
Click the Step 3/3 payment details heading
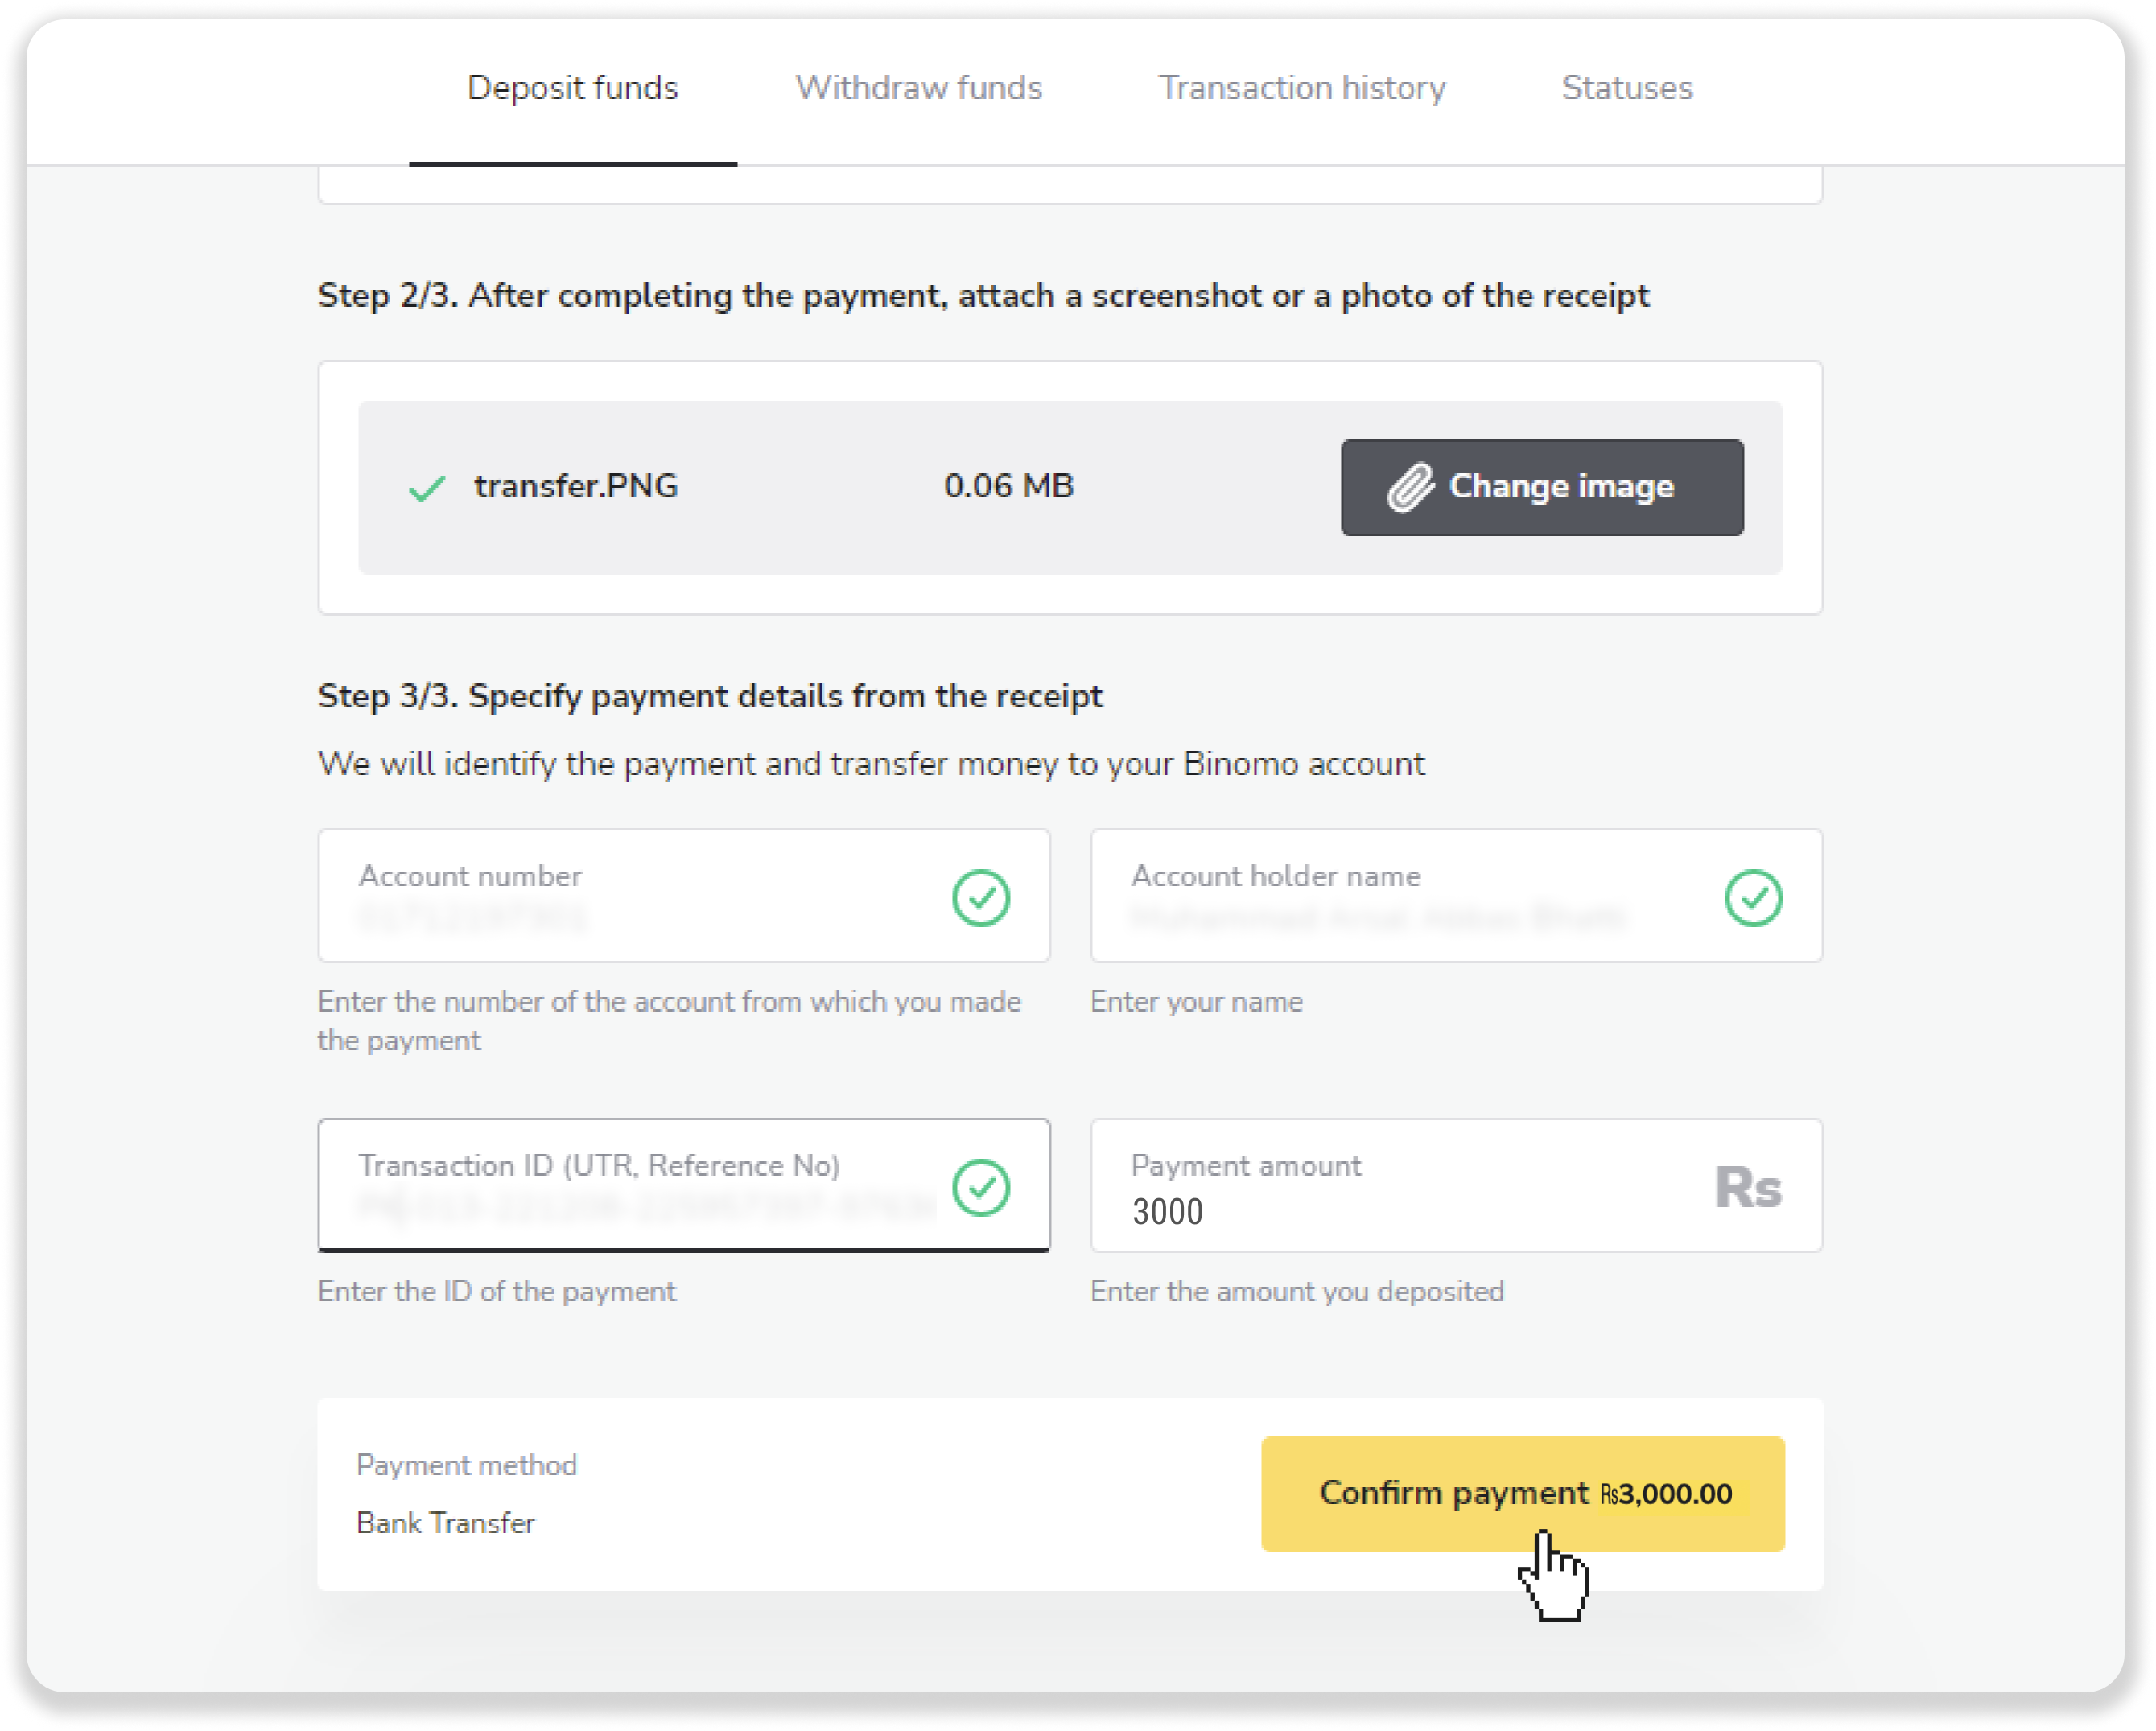(710, 696)
